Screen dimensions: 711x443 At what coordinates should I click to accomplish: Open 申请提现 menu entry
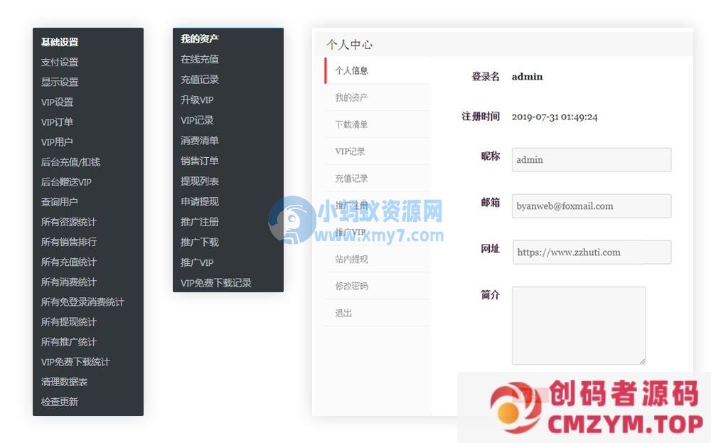[200, 201]
